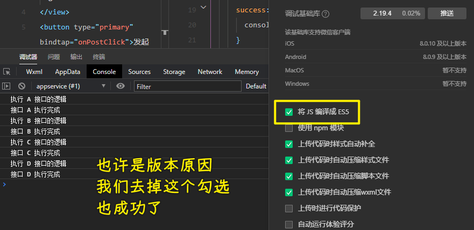Image resolution: width=474 pixels, height=230 pixels.
Task: Enable 自动运行体验评分 checkbox
Action: (289, 224)
